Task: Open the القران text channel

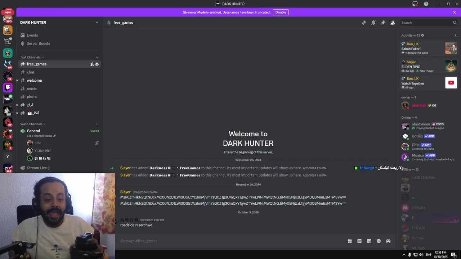Action: (x=59, y=105)
